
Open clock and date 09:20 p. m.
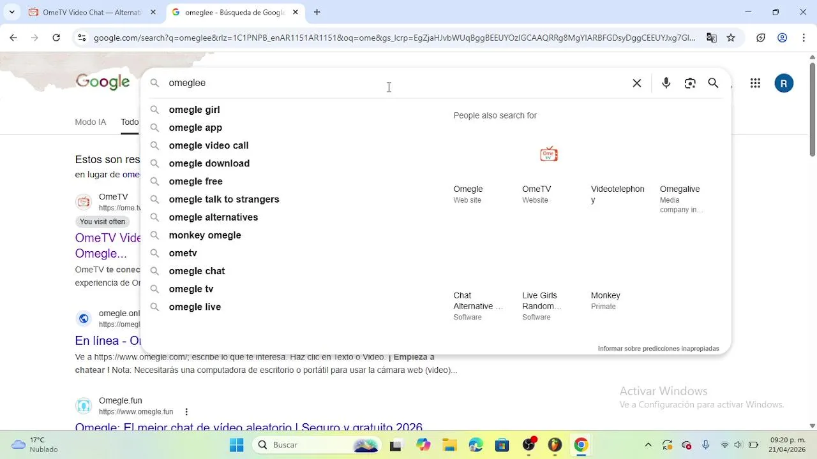[787, 445]
